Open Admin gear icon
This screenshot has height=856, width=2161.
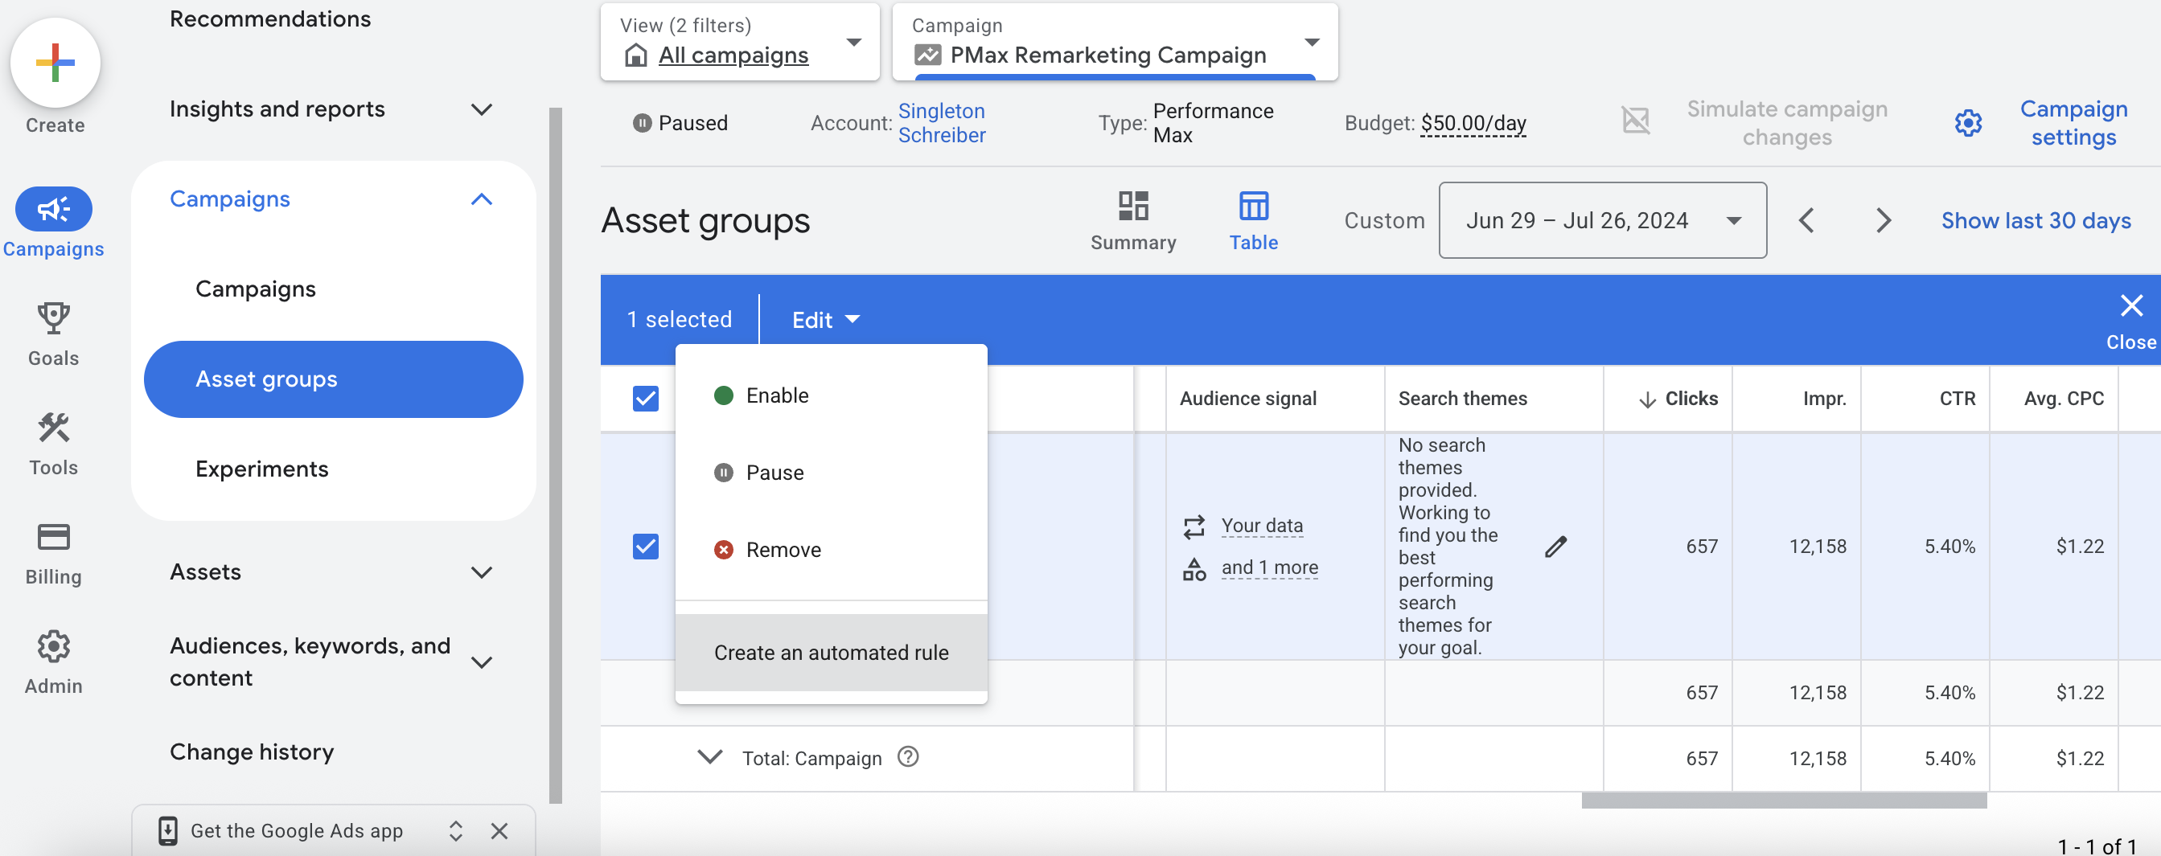pos(54,645)
